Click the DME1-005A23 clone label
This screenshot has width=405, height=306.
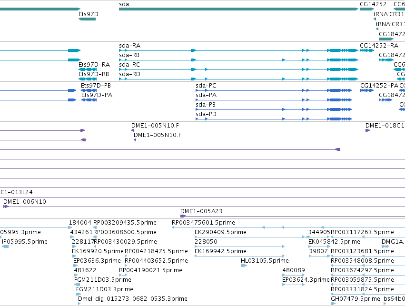point(201,211)
